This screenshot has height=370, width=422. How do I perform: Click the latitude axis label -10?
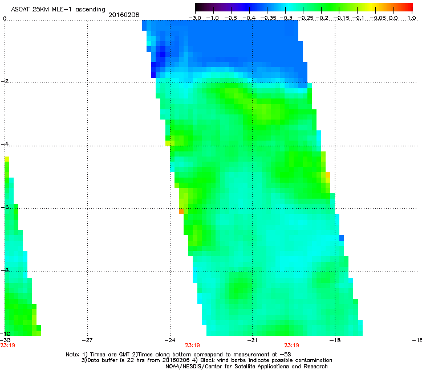(x=5, y=334)
